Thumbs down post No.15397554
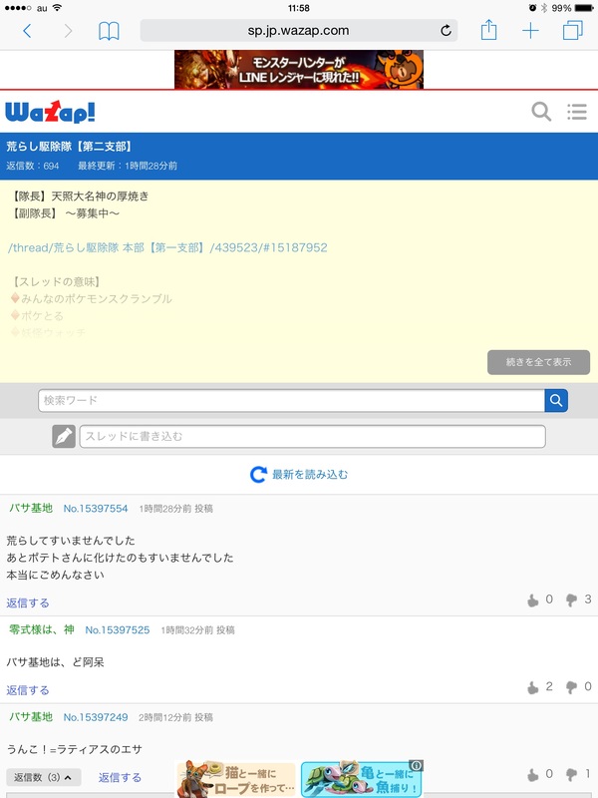 click(x=571, y=599)
